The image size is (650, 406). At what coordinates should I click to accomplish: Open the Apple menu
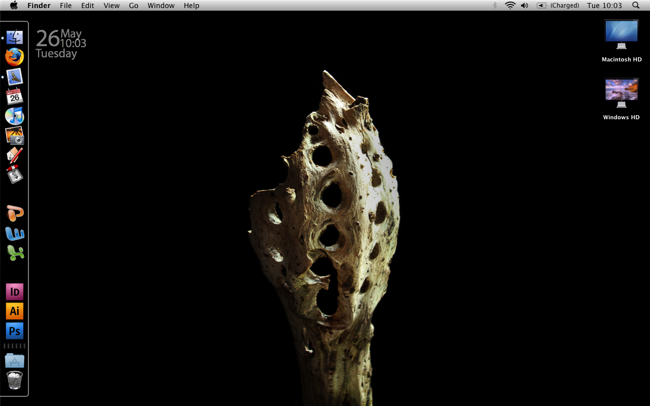pyautogui.click(x=14, y=5)
